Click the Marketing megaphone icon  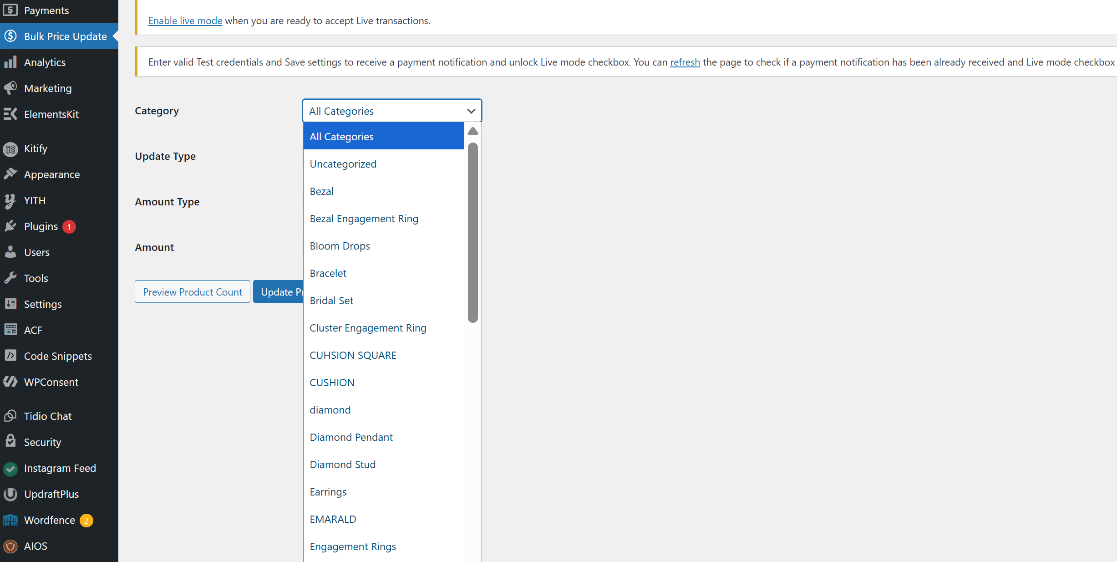click(x=10, y=88)
